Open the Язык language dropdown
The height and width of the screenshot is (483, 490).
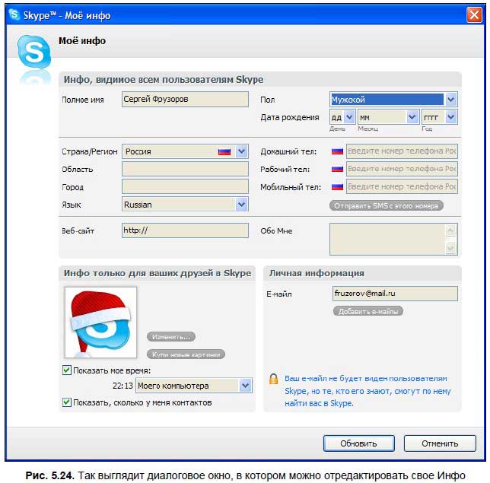tap(241, 205)
